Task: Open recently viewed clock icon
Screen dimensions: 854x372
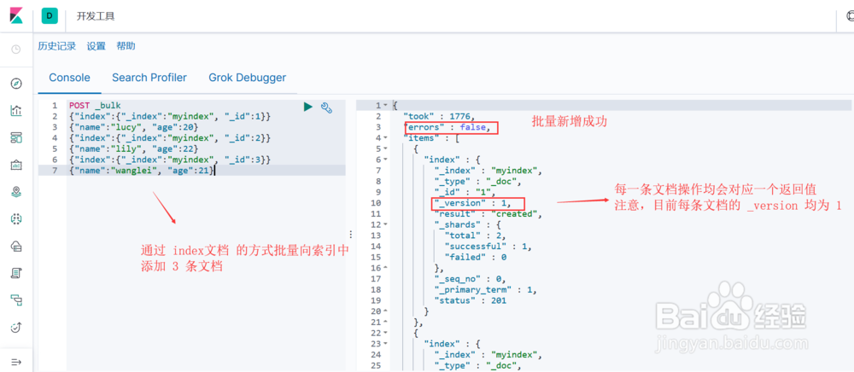Action: pyautogui.click(x=16, y=49)
